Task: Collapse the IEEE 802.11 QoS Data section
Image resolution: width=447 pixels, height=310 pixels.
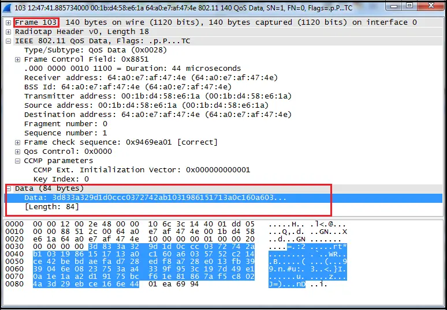Action: [x=9, y=41]
